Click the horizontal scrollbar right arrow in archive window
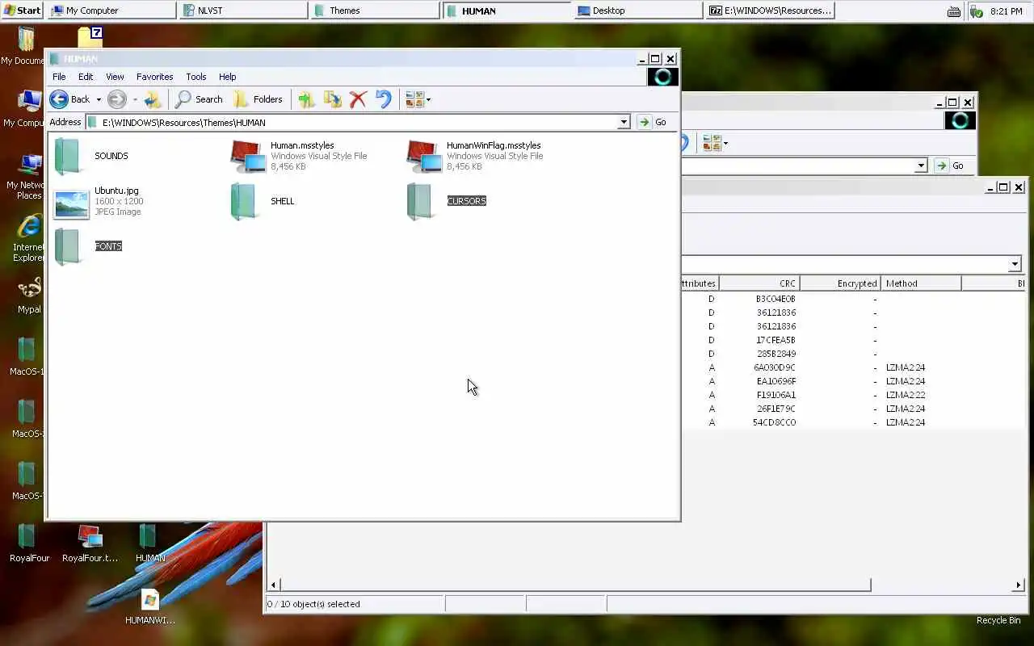The width and height of the screenshot is (1034, 646). coord(1019,585)
